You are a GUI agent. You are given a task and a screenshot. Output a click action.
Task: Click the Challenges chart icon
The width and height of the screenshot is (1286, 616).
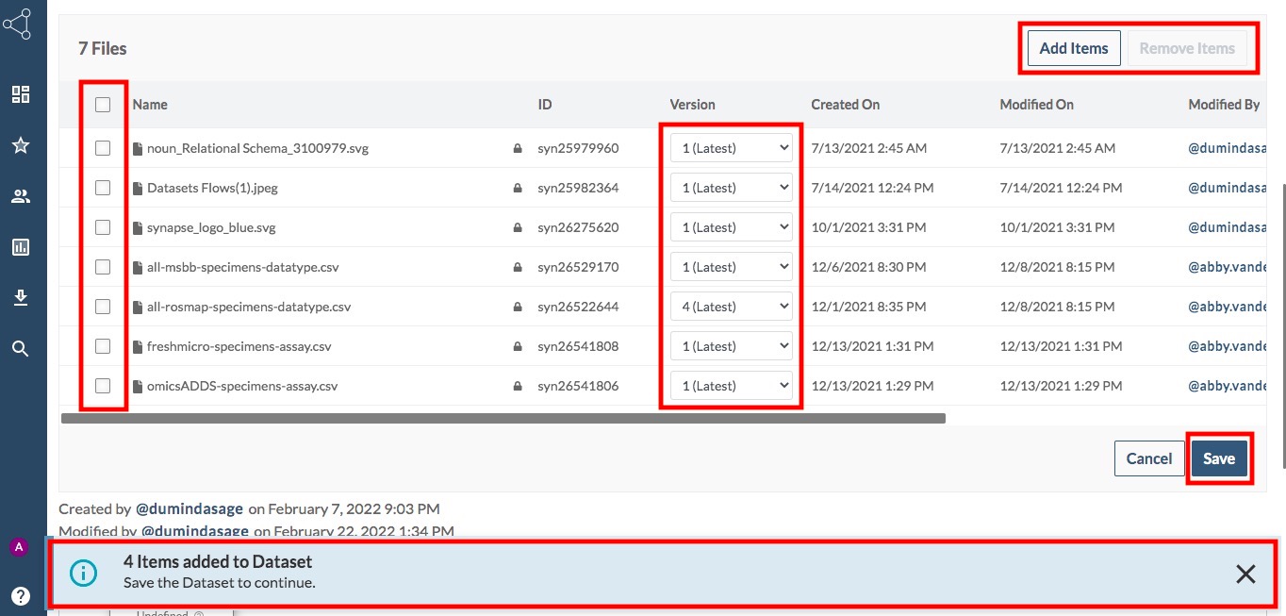pyautogui.click(x=21, y=246)
